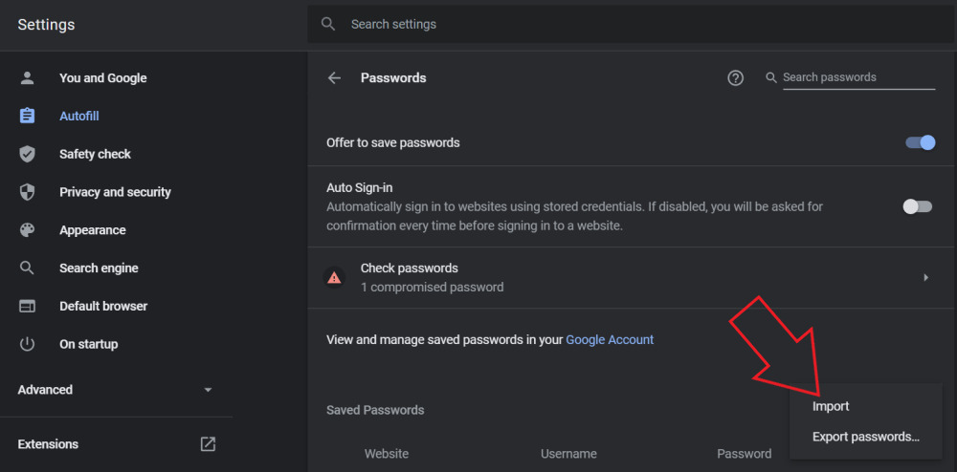
Task: Click the Appearance palette icon
Action: pos(27,230)
